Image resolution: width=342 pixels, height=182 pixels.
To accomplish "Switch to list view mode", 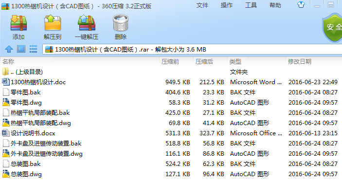I will tap(33, 49).
